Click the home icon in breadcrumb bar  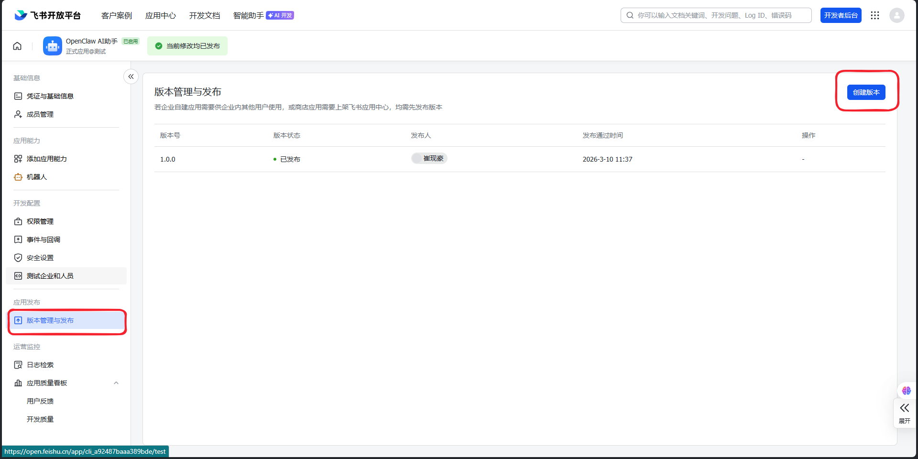[17, 46]
